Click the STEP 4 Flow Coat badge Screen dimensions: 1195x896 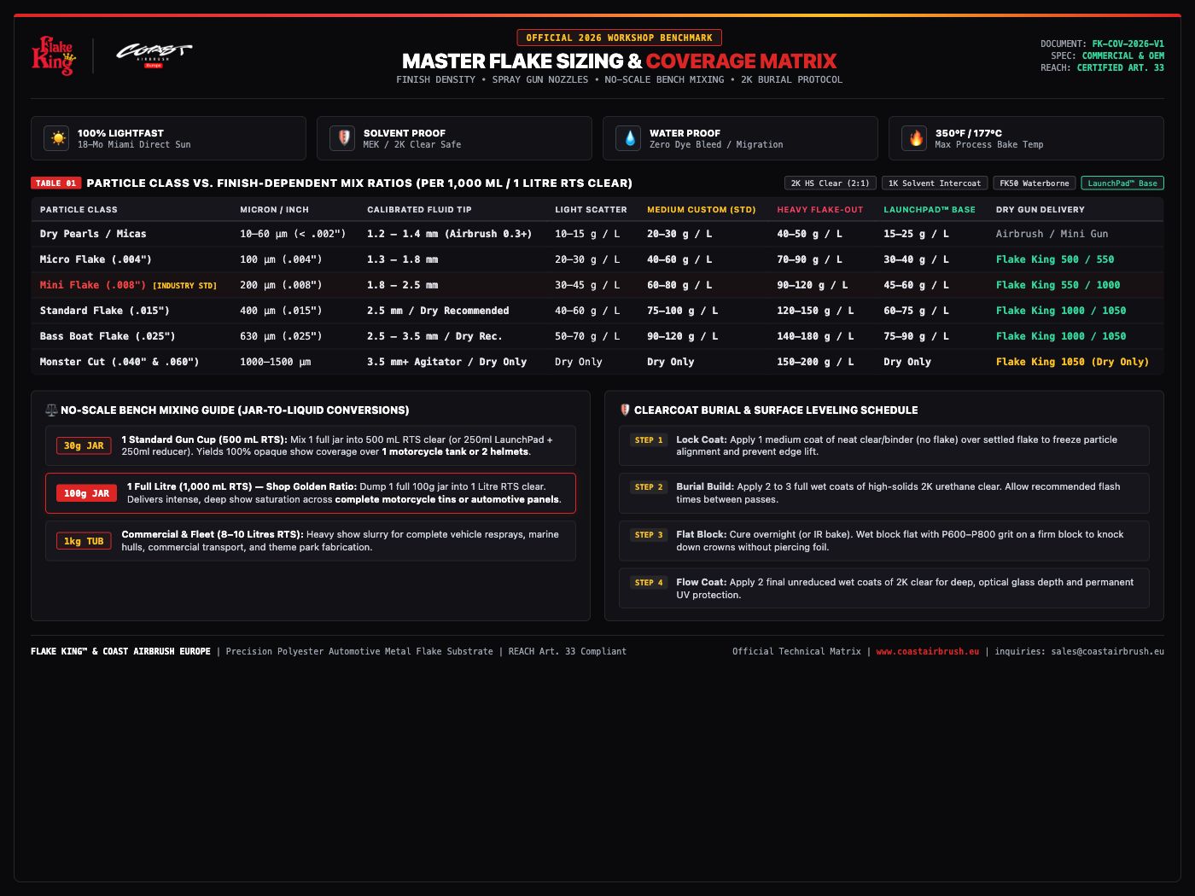point(649,583)
